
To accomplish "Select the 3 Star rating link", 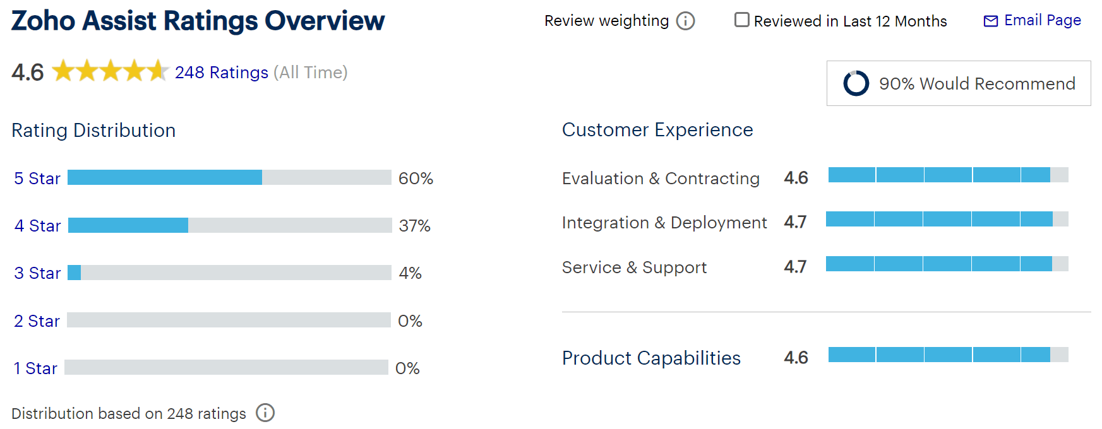I will pyautogui.click(x=37, y=273).
